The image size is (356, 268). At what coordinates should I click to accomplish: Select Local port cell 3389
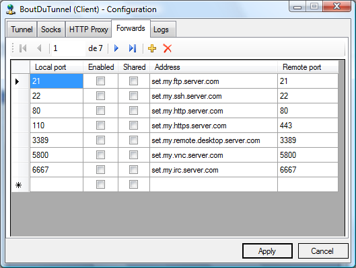(57, 140)
